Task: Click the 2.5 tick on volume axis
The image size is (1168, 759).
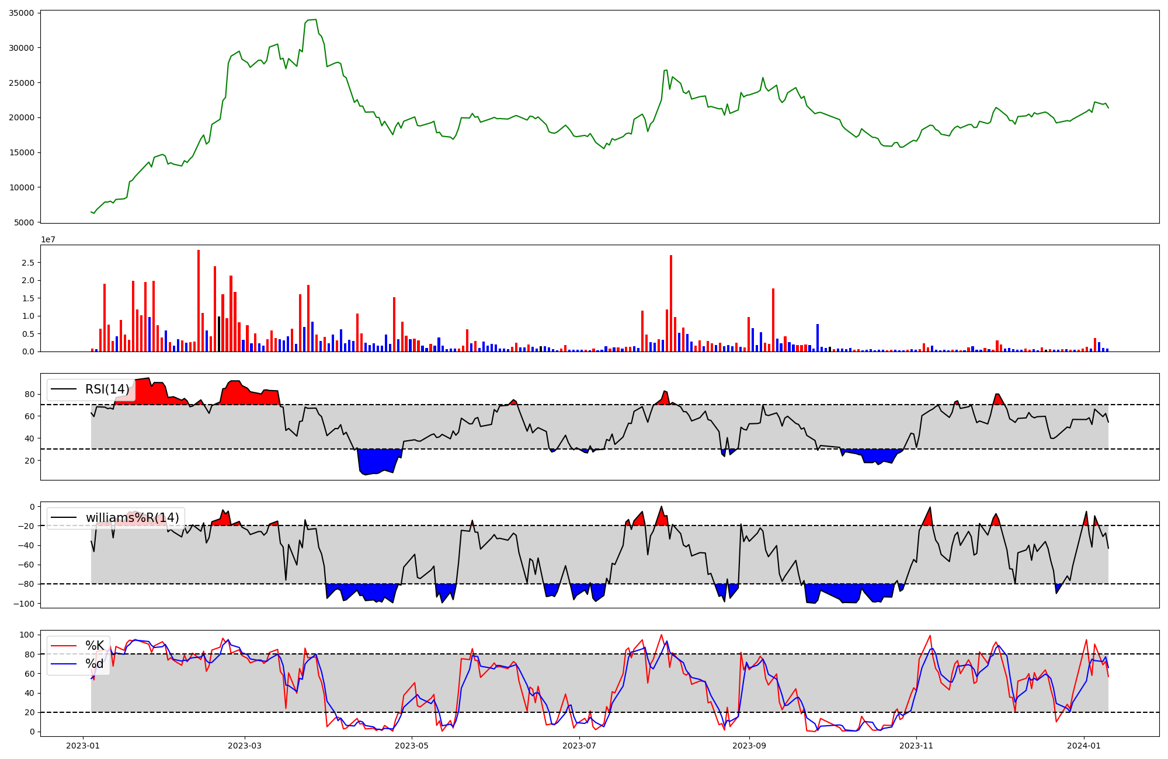Action: click(x=27, y=263)
